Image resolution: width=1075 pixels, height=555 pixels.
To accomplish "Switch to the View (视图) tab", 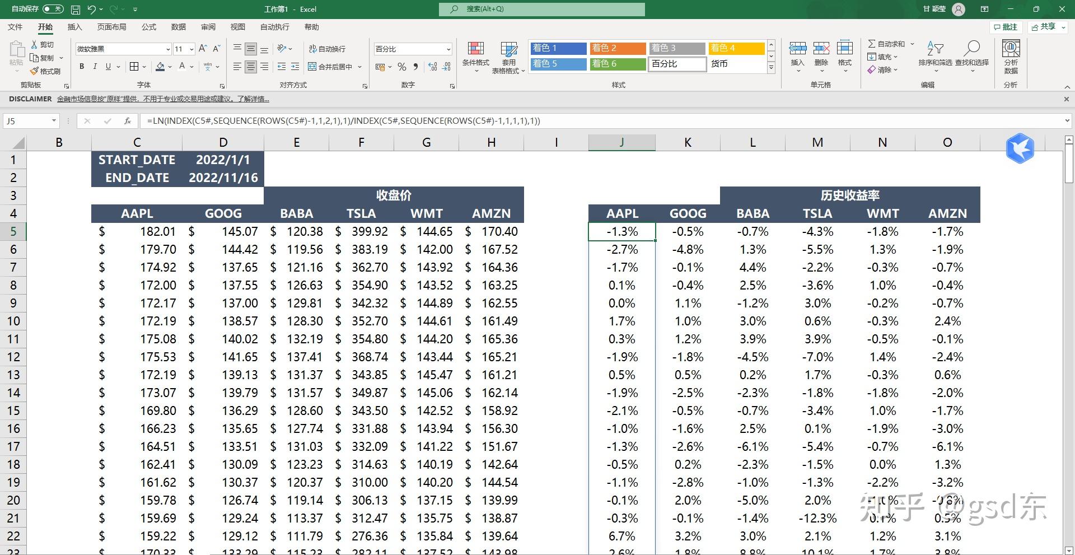I will [x=238, y=27].
